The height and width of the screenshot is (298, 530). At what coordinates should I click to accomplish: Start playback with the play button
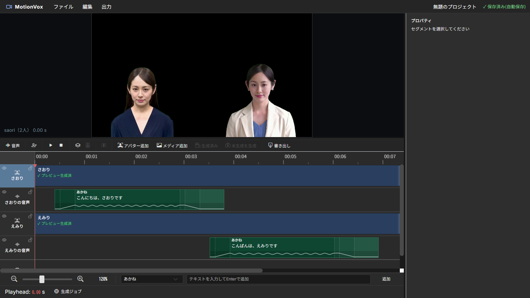coord(51,145)
